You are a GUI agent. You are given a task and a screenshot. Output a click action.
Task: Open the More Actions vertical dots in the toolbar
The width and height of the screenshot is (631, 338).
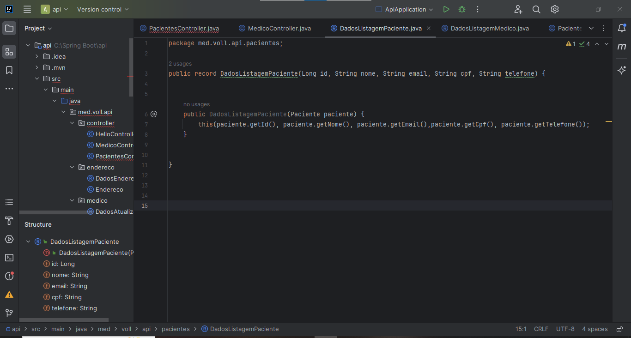478,9
